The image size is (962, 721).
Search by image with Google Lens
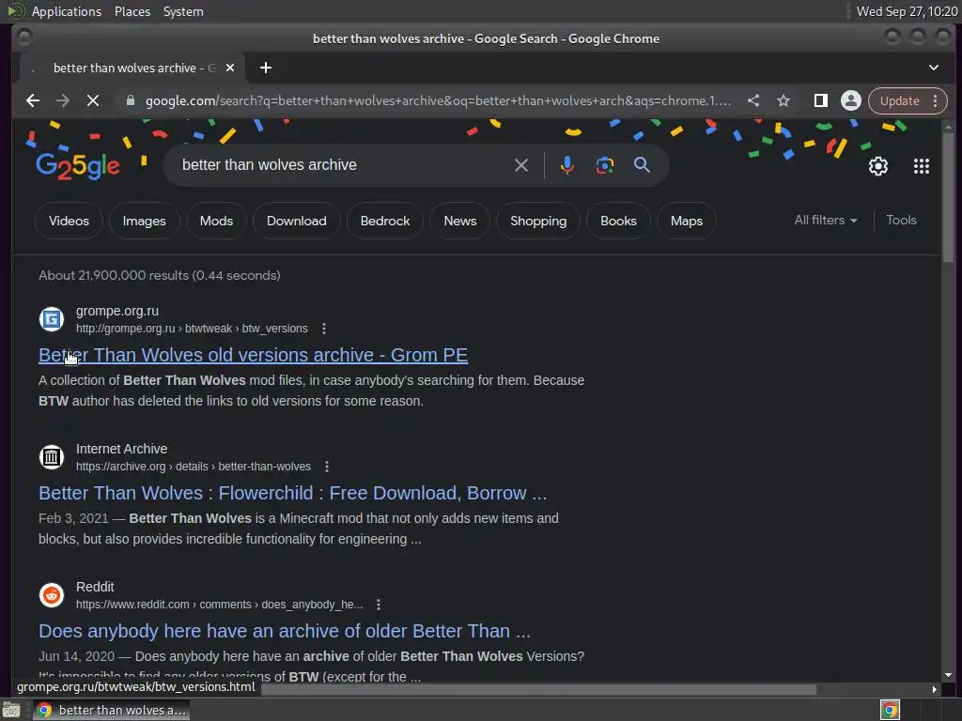(605, 165)
